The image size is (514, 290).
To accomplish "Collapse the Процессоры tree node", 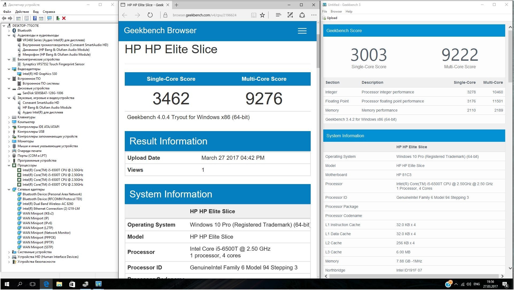I will (9, 165).
